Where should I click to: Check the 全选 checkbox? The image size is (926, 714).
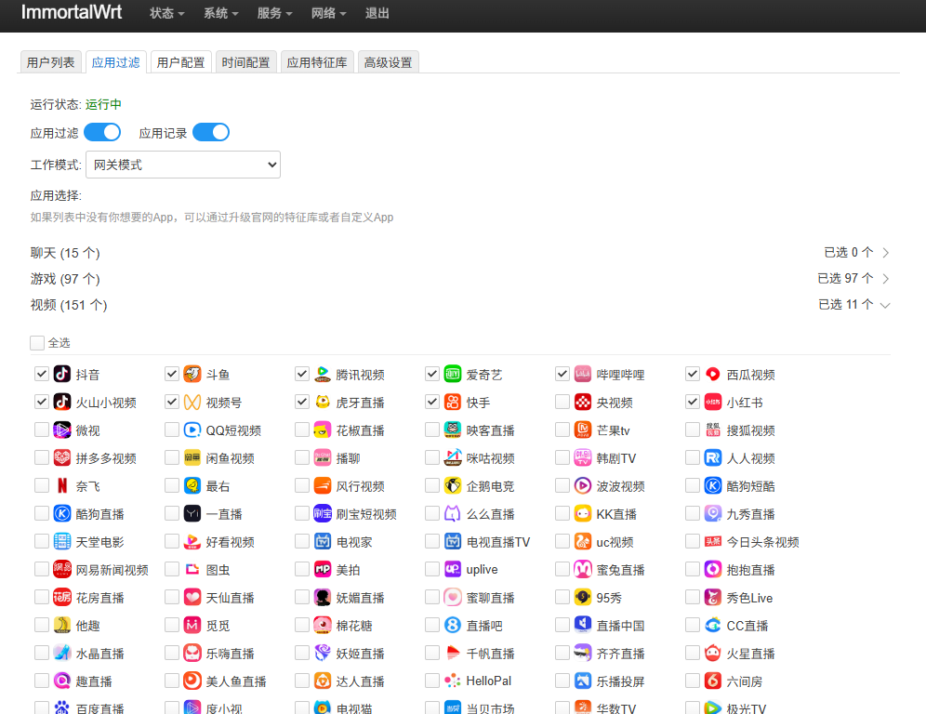pos(37,342)
